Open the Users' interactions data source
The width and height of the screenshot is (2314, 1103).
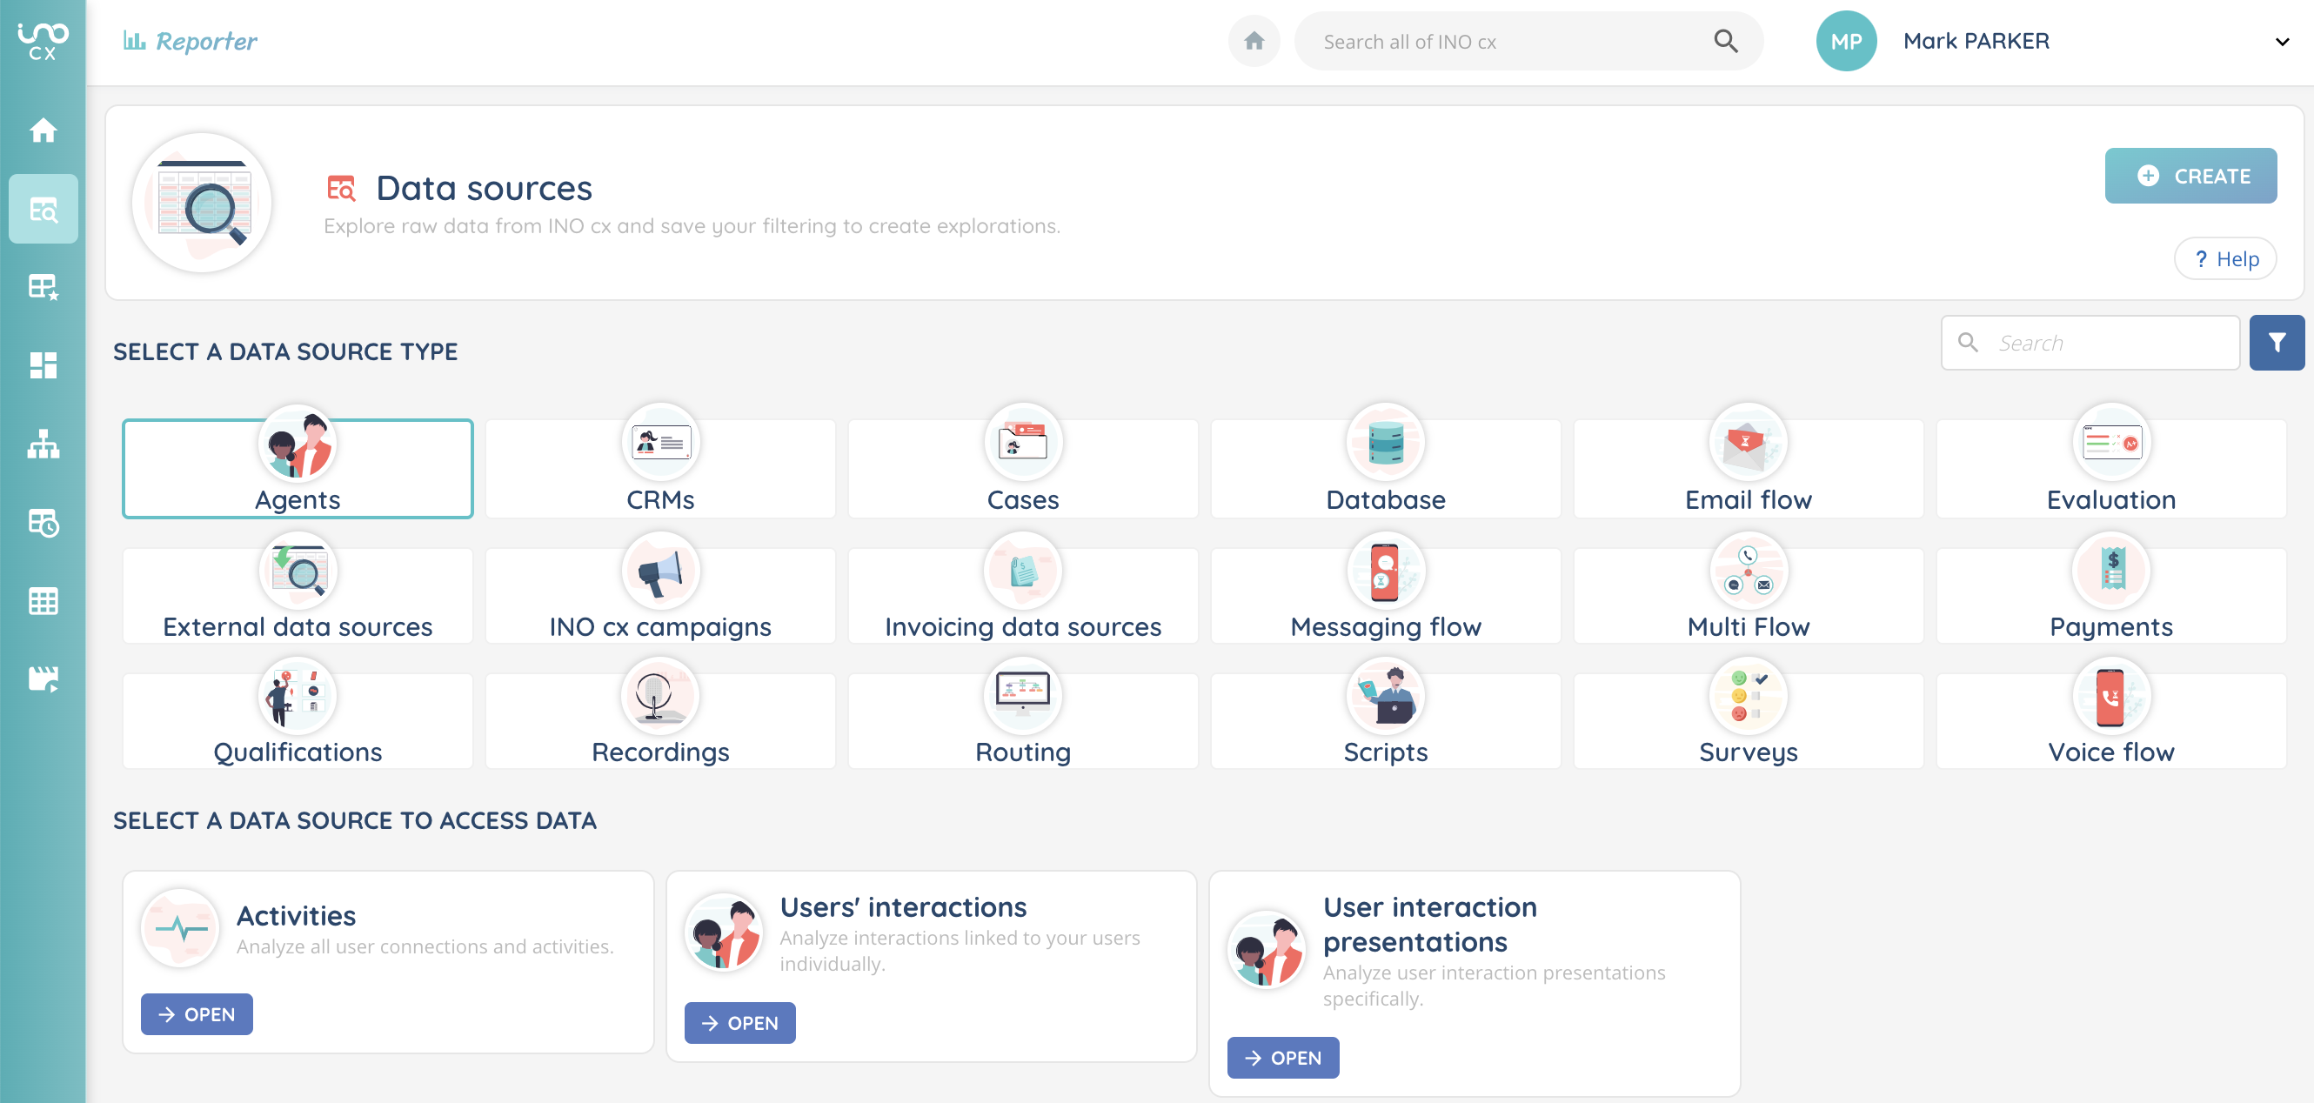(739, 1023)
